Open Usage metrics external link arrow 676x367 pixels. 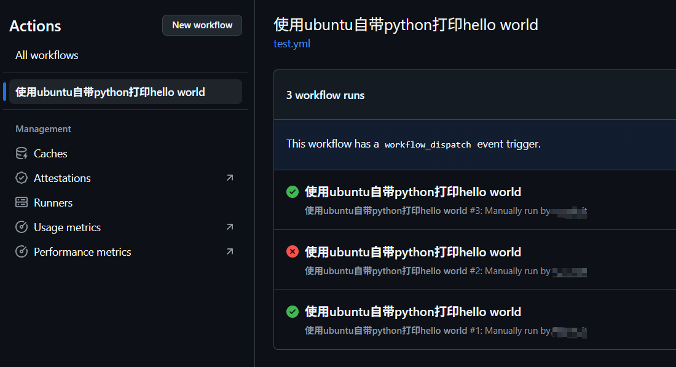click(229, 227)
